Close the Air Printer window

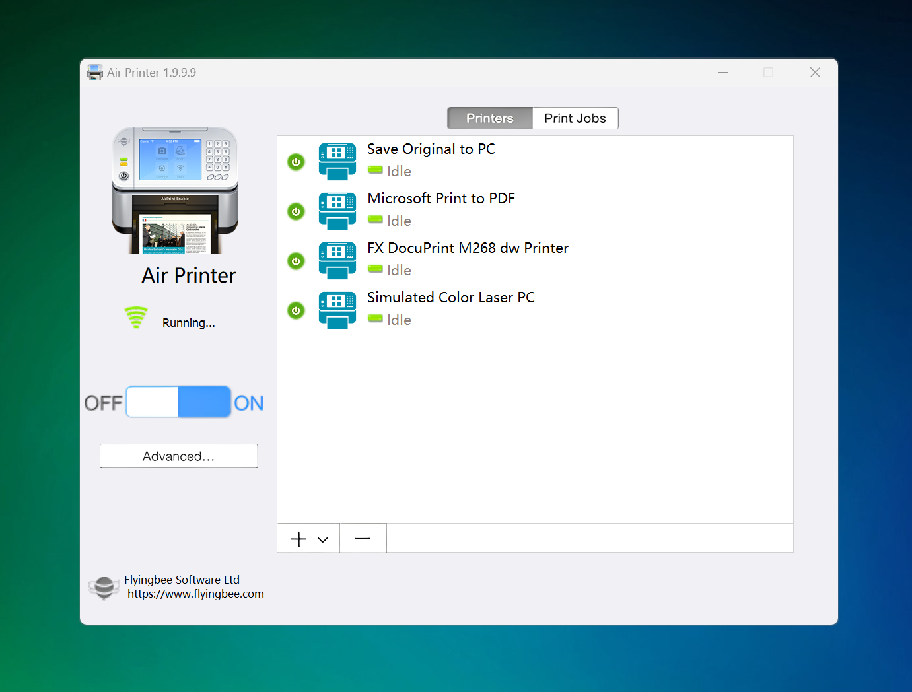click(x=816, y=72)
